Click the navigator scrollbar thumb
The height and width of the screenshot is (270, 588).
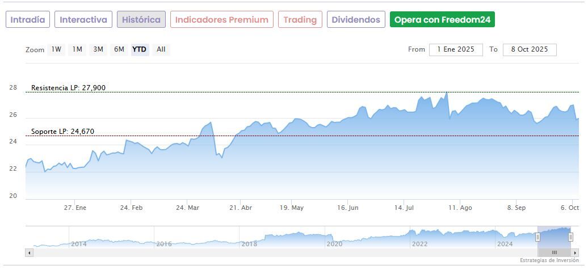(x=554, y=252)
